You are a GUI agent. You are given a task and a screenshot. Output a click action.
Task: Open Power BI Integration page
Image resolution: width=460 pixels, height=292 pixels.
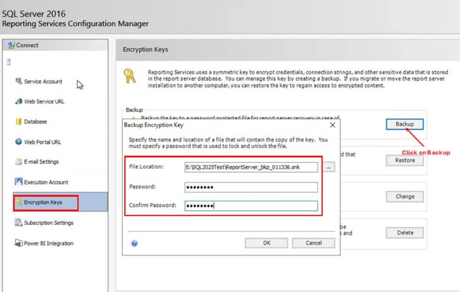click(48, 243)
